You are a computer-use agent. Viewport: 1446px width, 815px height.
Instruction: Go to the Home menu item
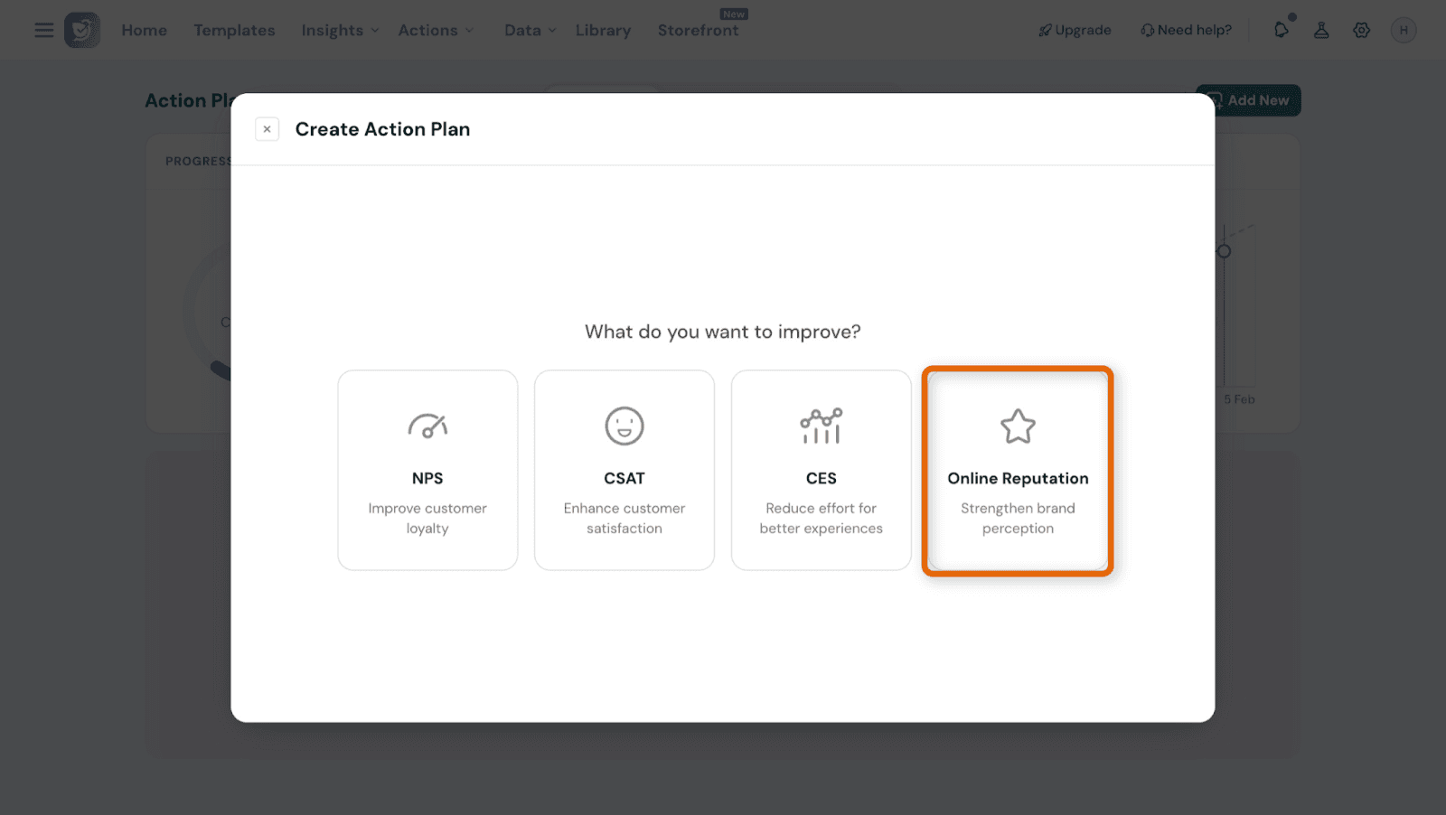[x=145, y=30]
